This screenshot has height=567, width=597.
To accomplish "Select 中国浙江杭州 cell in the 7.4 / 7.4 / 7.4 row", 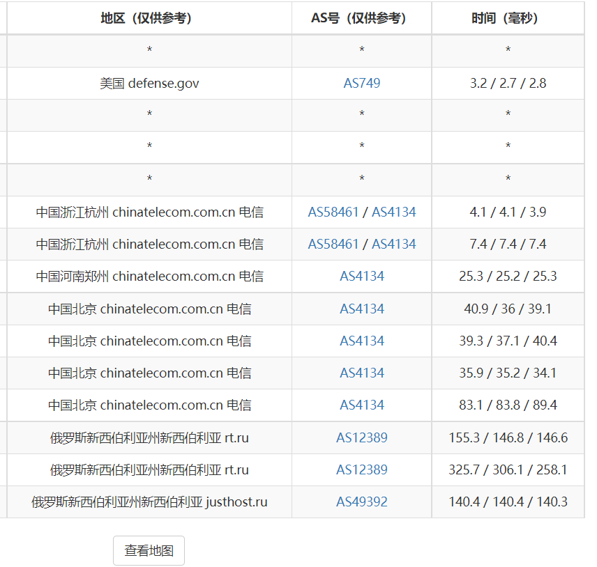I will point(149,244).
